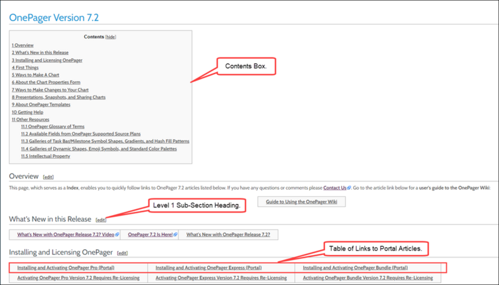Open Guide to Using the OnePager Wiki
Screen dimensions: 499x285
point(301,201)
